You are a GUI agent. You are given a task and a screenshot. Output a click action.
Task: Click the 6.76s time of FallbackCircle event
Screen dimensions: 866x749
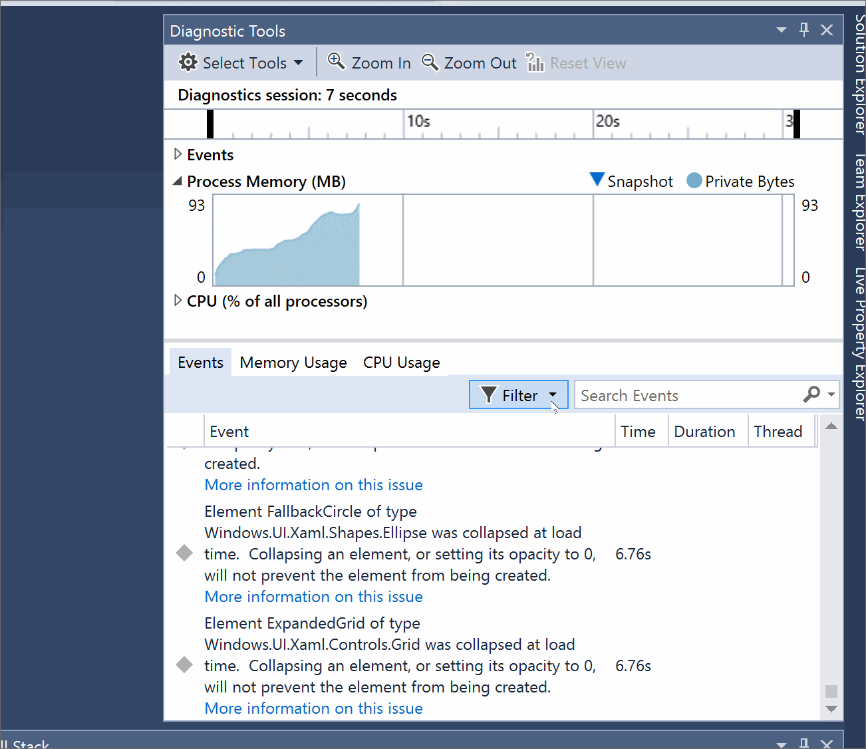tap(633, 554)
